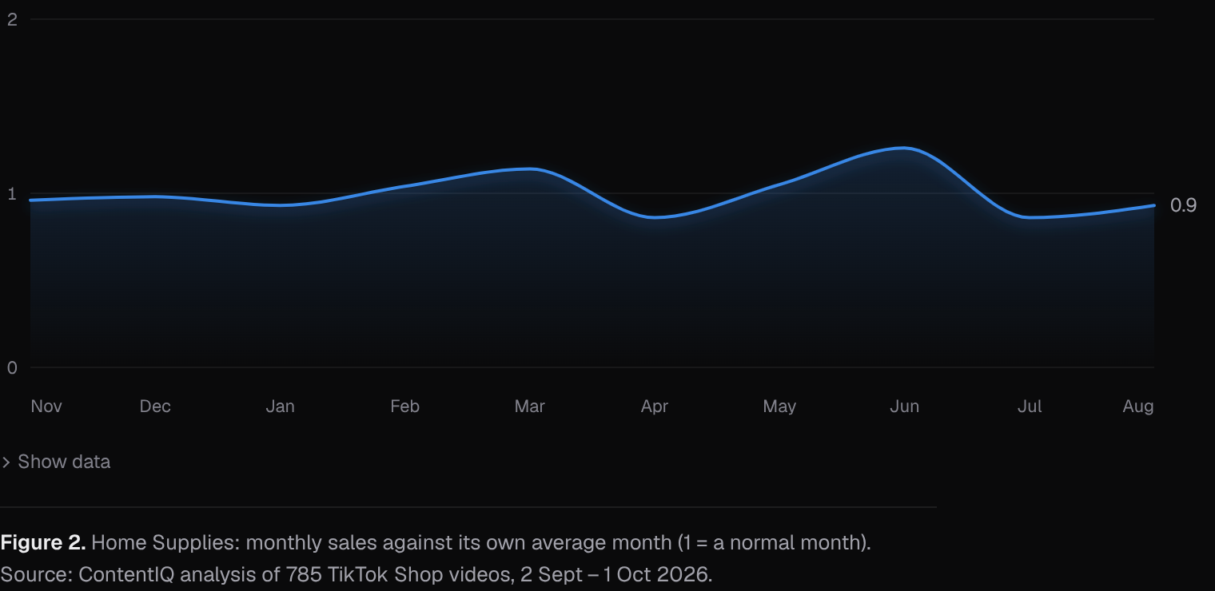Image resolution: width=1215 pixels, height=591 pixels.
Task: Expand the Show data disclosure
Action: pos(56,462)
